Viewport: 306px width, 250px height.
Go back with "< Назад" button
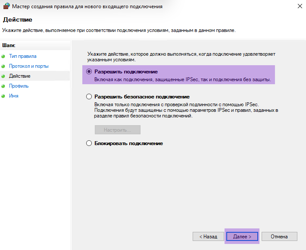pyautogui.click(x=208, y=237)
